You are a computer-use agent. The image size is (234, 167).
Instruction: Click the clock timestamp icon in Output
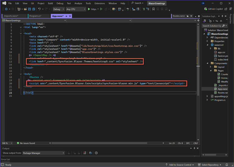(96, 153)
